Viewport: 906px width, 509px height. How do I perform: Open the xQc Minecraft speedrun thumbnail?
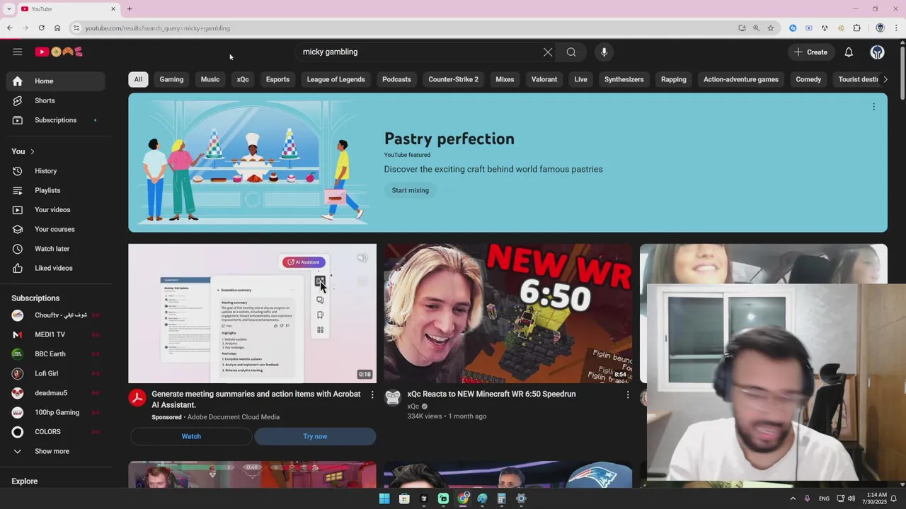[x=508, y=313]
